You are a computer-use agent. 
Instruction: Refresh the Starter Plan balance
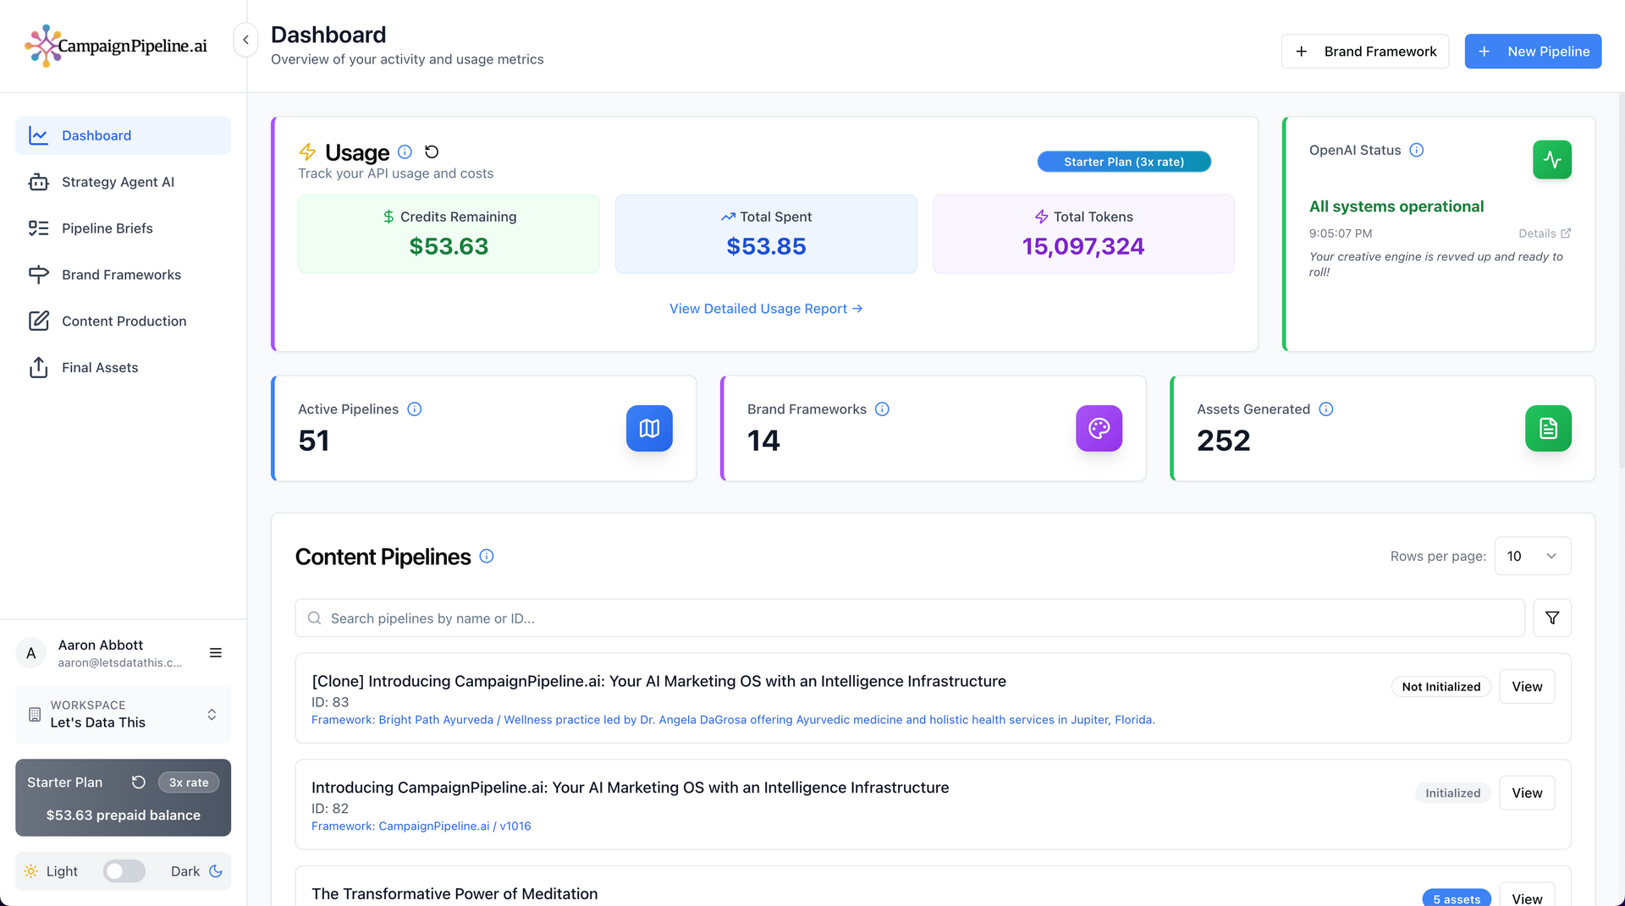tap(139, 782)
